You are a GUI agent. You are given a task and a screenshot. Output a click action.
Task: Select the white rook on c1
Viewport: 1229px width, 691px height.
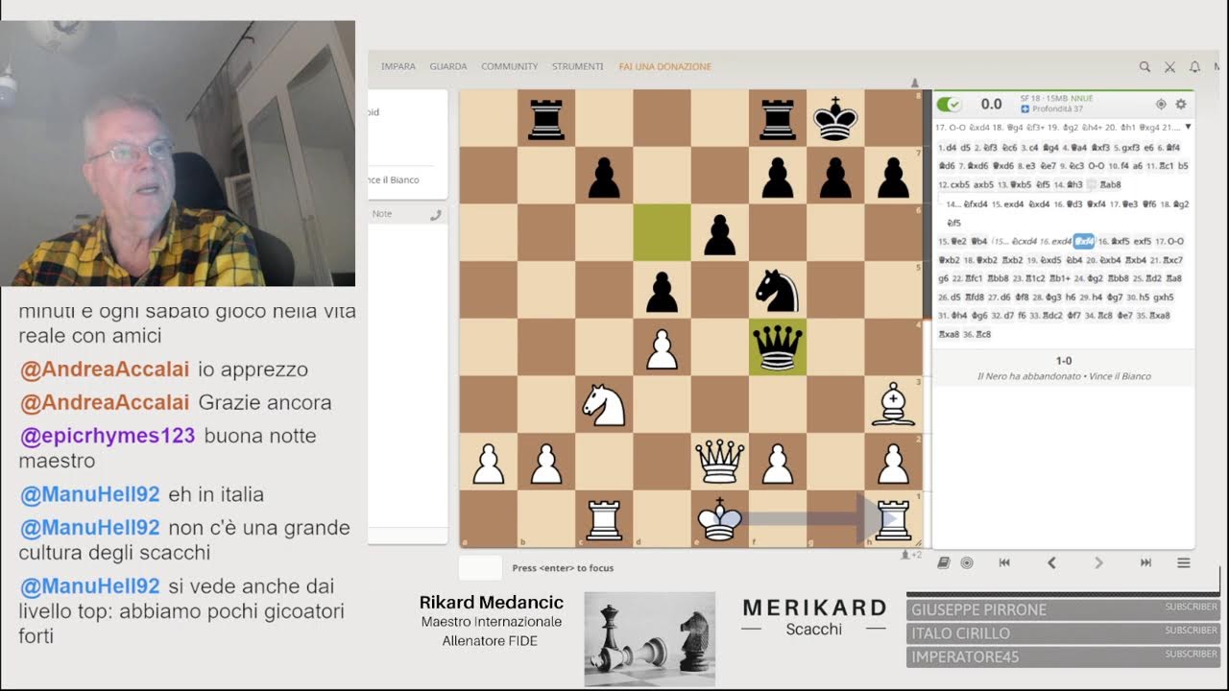604,519
